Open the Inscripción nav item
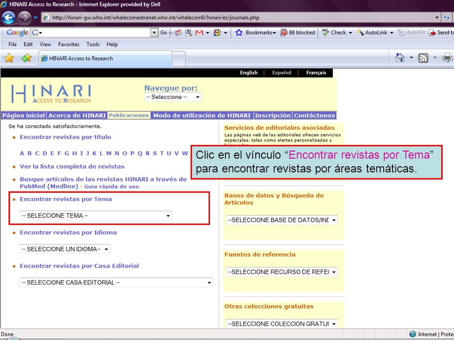Image resolution: width=454 pixels, height=341 pixels. coord(272,116)
